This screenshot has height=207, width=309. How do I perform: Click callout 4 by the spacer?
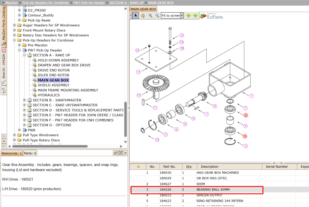point(245,126)
